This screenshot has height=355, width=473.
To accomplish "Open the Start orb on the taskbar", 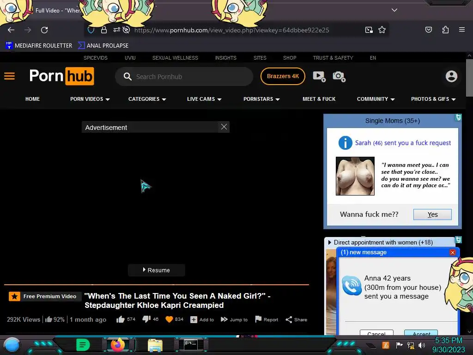I will tap(12, 345).
